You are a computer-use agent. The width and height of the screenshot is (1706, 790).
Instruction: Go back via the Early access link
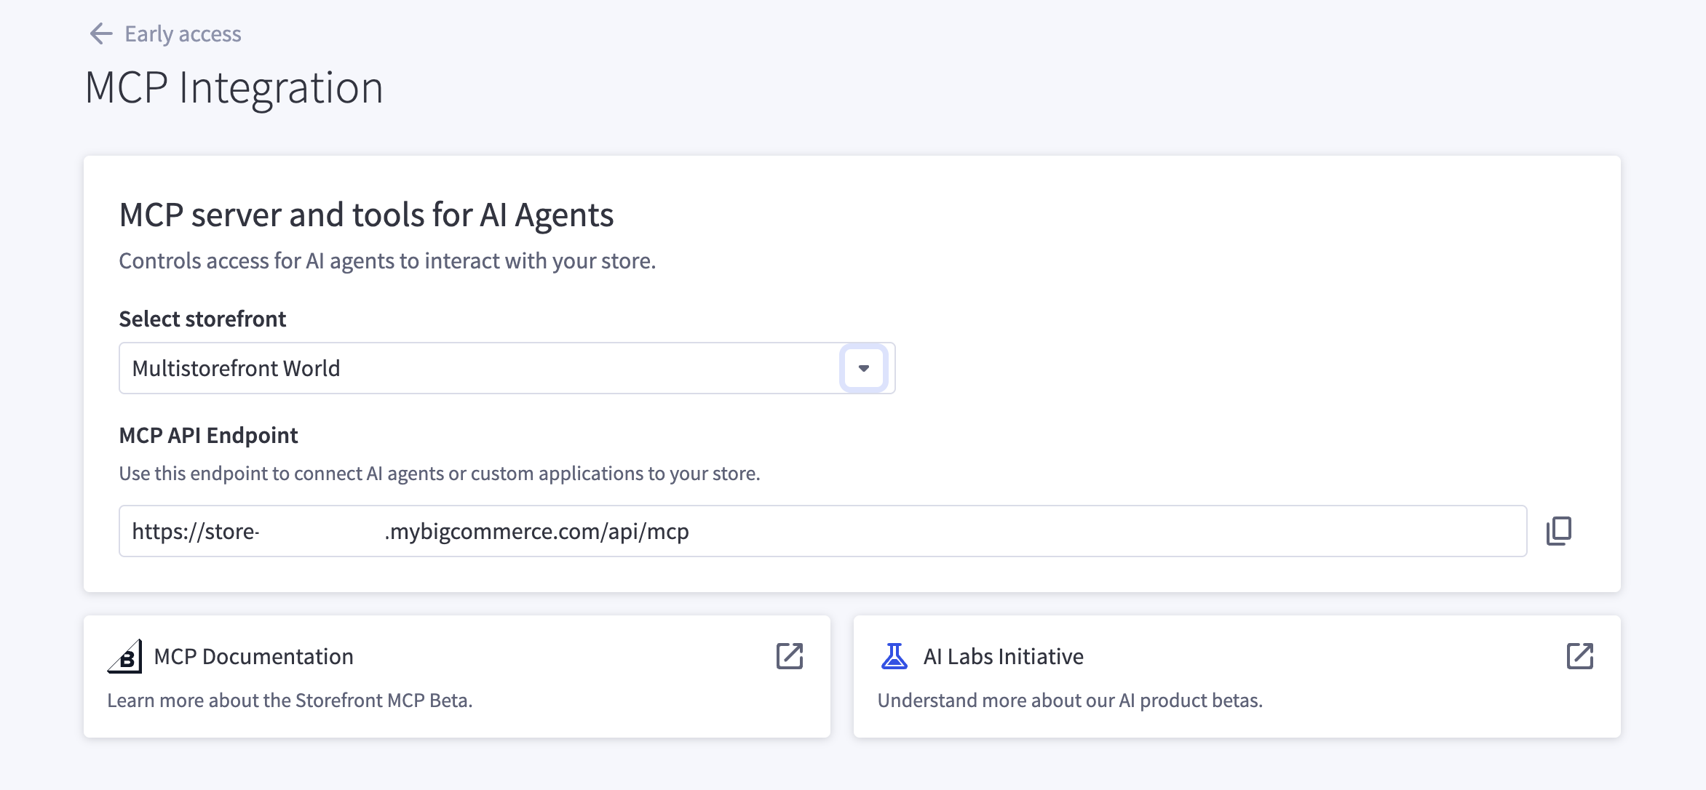tap(183, 33)
